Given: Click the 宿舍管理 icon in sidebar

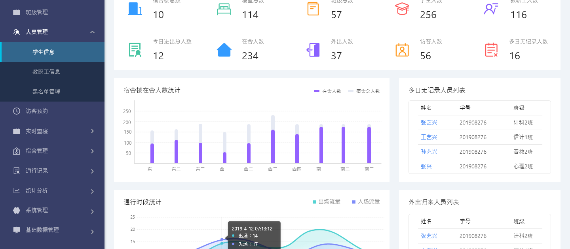Looking at the screenshot, I should click(x=17, y=151).
